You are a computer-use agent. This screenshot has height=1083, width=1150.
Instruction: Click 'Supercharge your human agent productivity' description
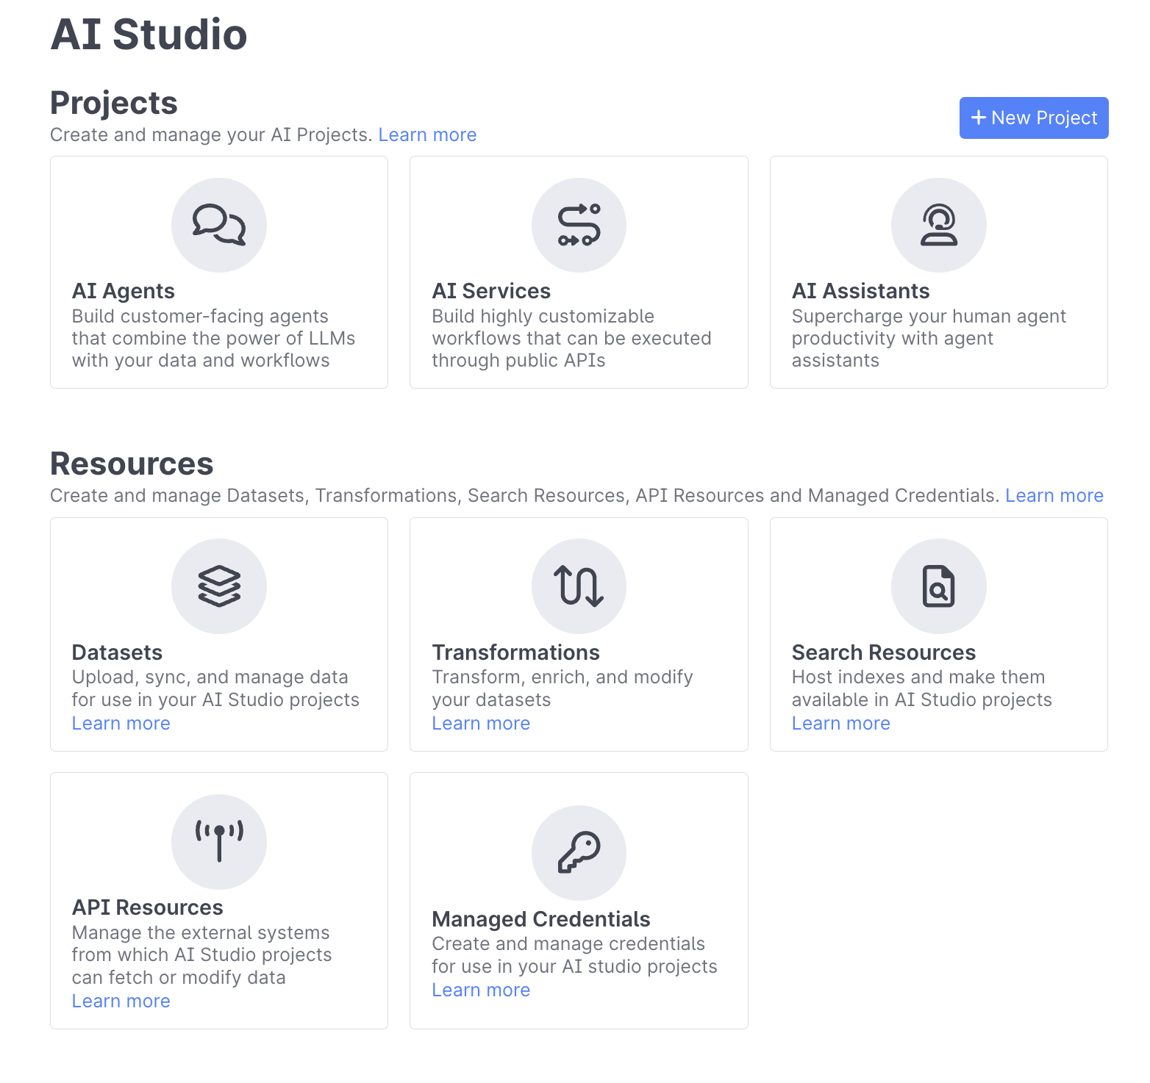[929, 339]
